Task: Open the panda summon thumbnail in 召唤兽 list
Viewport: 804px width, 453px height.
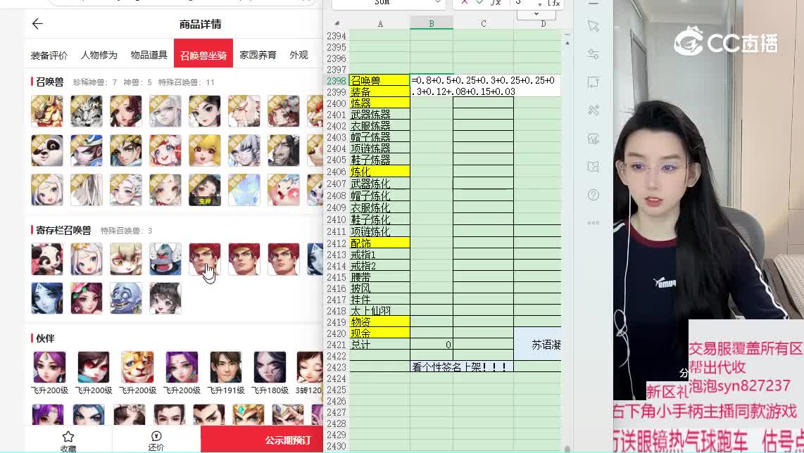Action: point(47,151)
